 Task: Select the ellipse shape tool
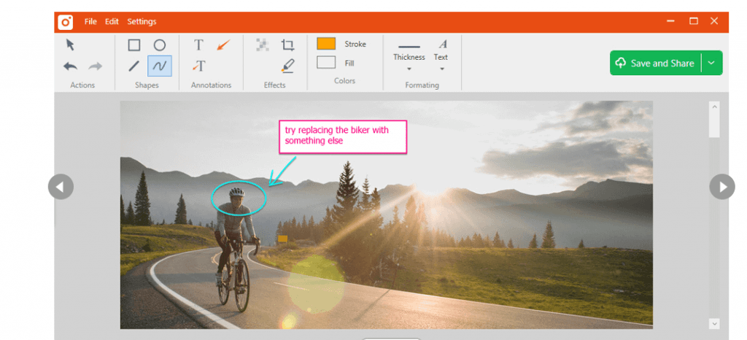[160, 45]
